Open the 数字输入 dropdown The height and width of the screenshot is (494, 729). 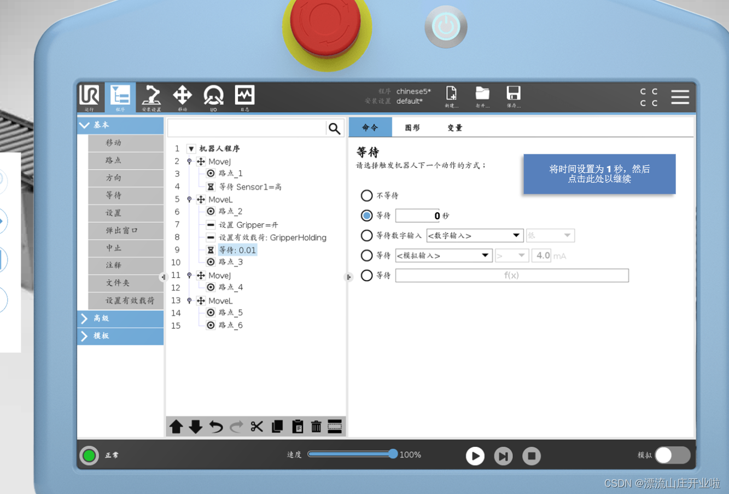coord(475,235)
